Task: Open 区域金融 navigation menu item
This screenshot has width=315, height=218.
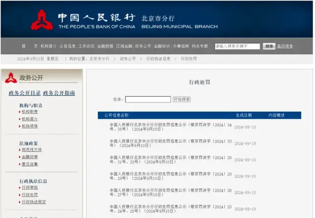Action: pos(124,46)
